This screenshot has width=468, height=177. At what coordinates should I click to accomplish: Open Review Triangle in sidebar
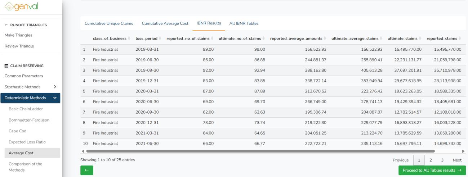click(19, 46)
